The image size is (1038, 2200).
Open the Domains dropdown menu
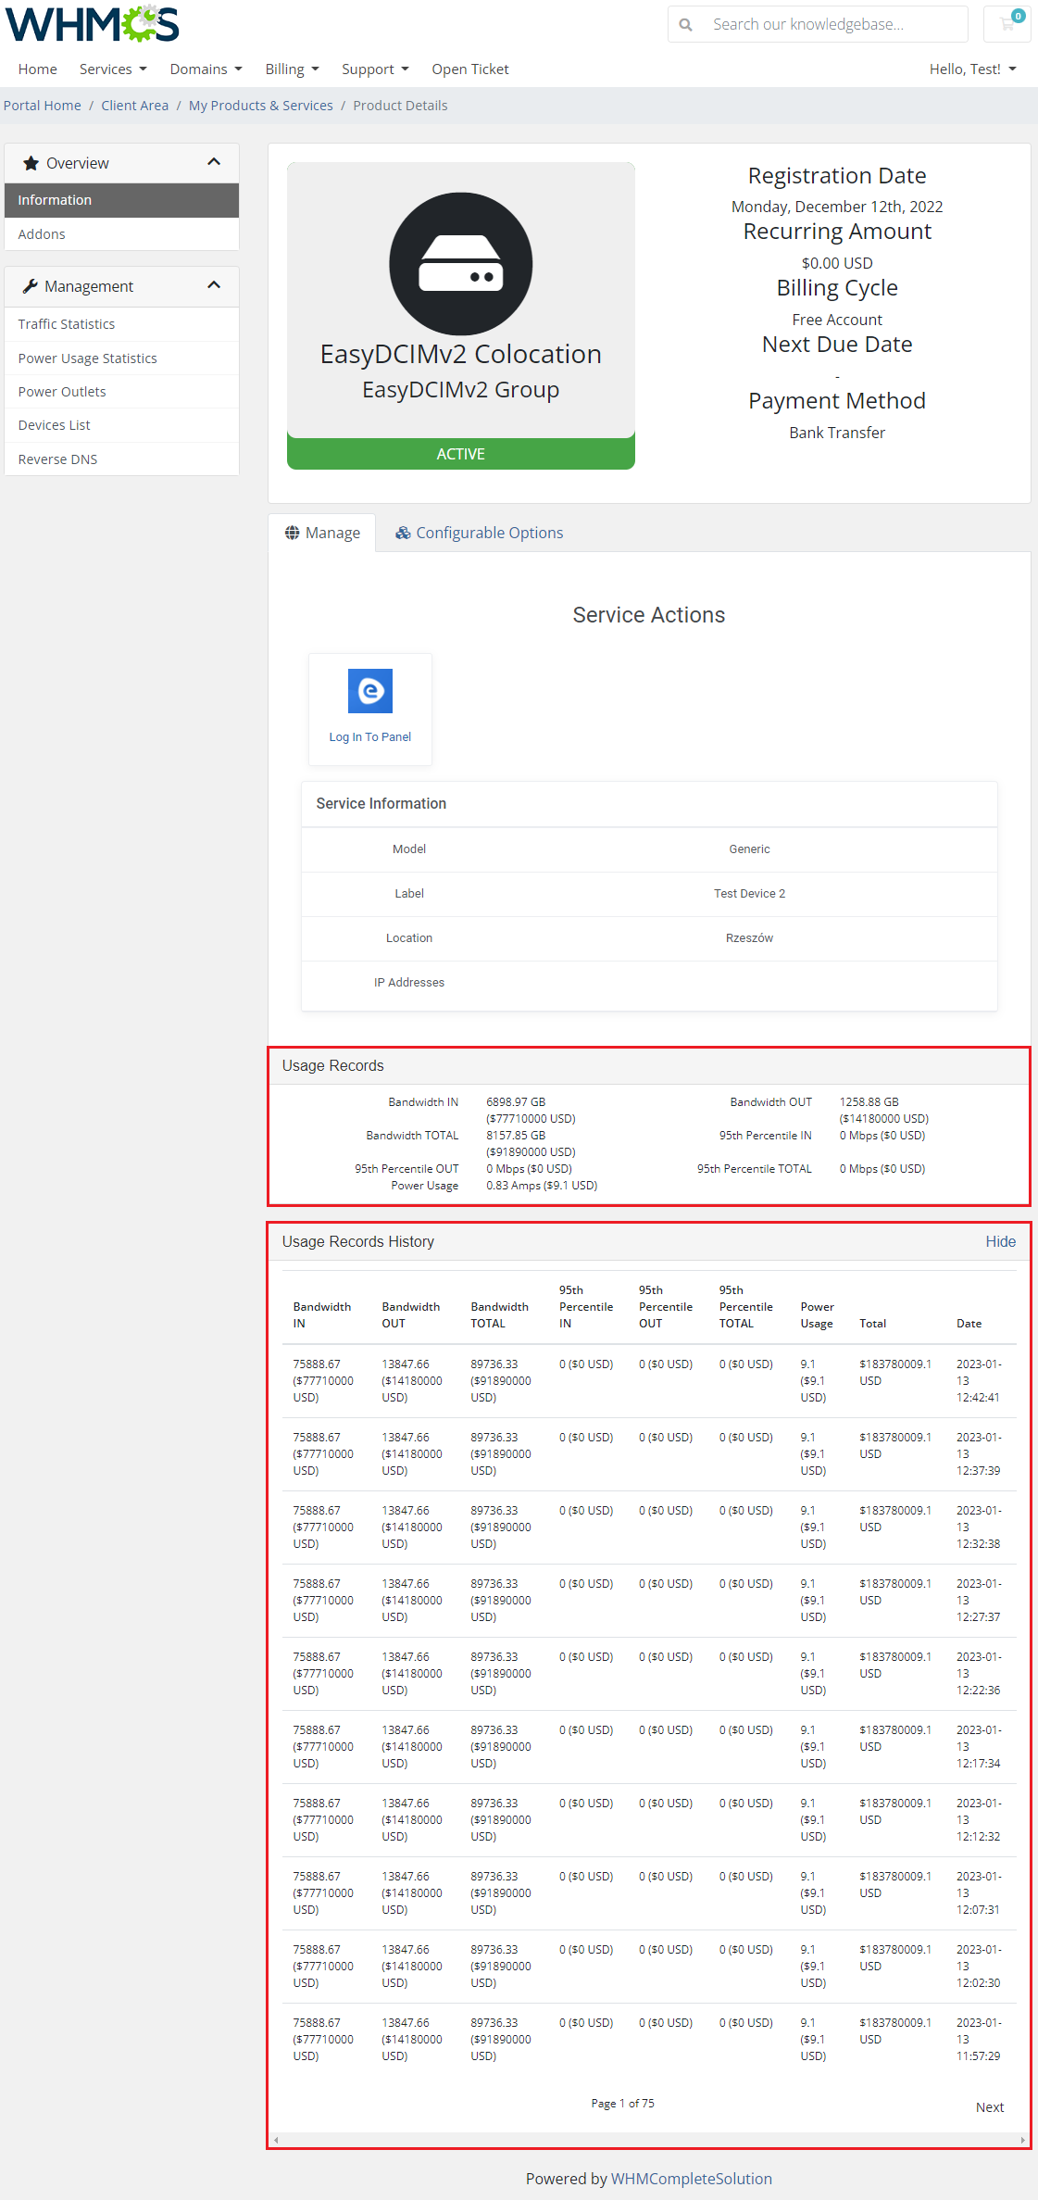206,69
